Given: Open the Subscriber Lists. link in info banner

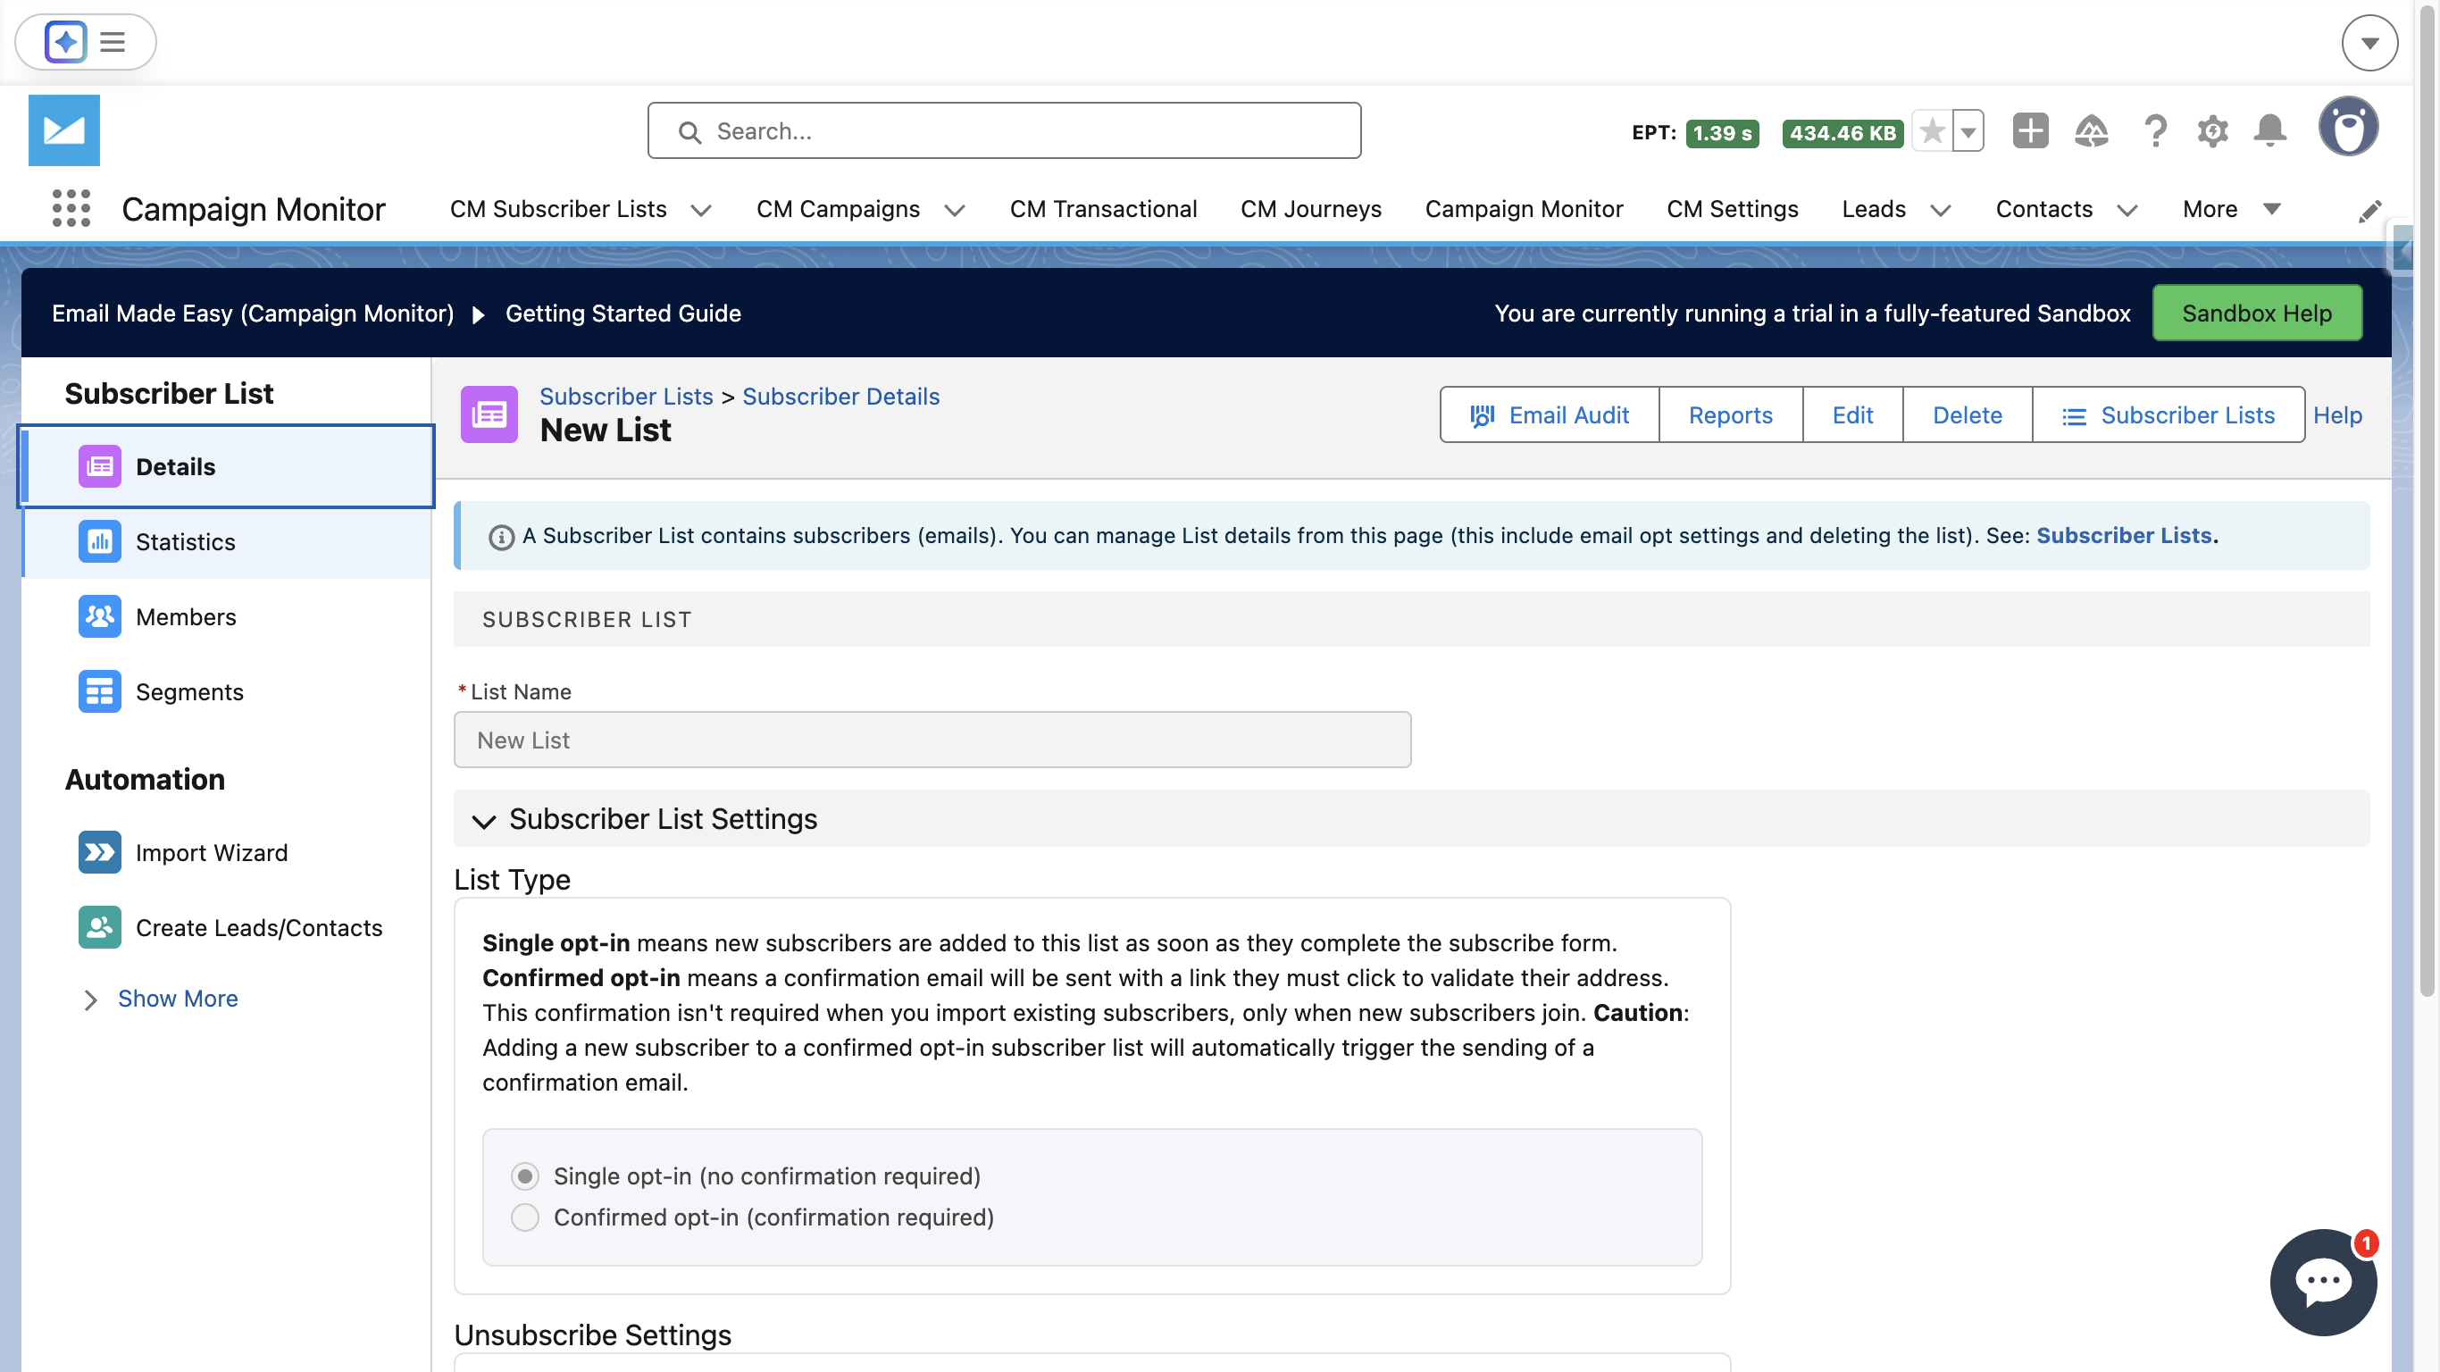Looking at the screenshot, I should click(2127, 535).
